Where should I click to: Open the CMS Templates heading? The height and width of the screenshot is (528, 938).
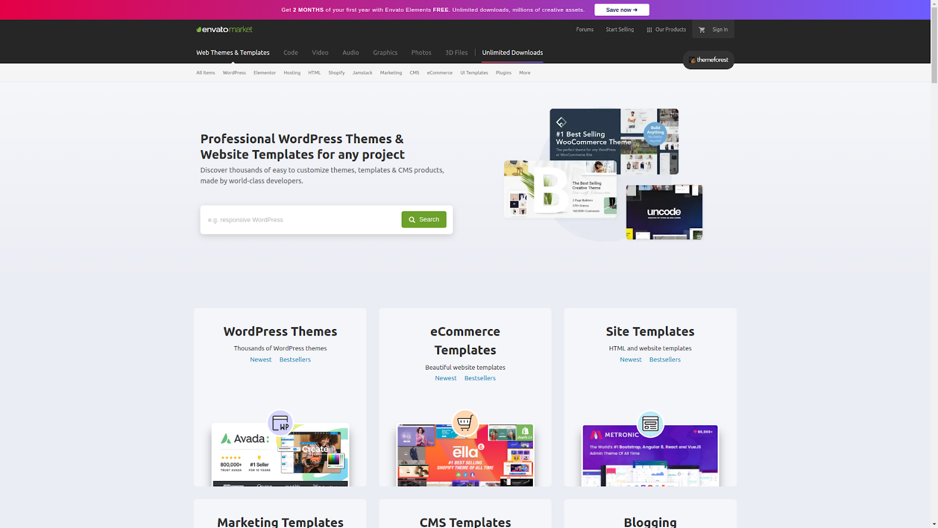(x=465, y=522)
